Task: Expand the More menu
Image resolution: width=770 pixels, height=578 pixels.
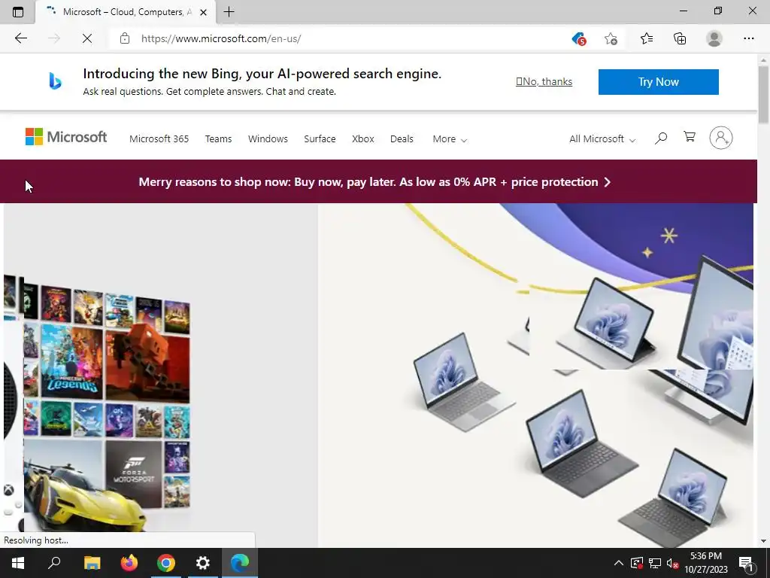Action: [450, 139]
